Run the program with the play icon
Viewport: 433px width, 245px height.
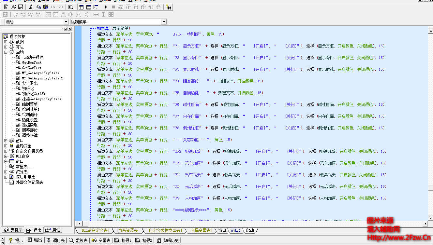[x=106, y=7]
